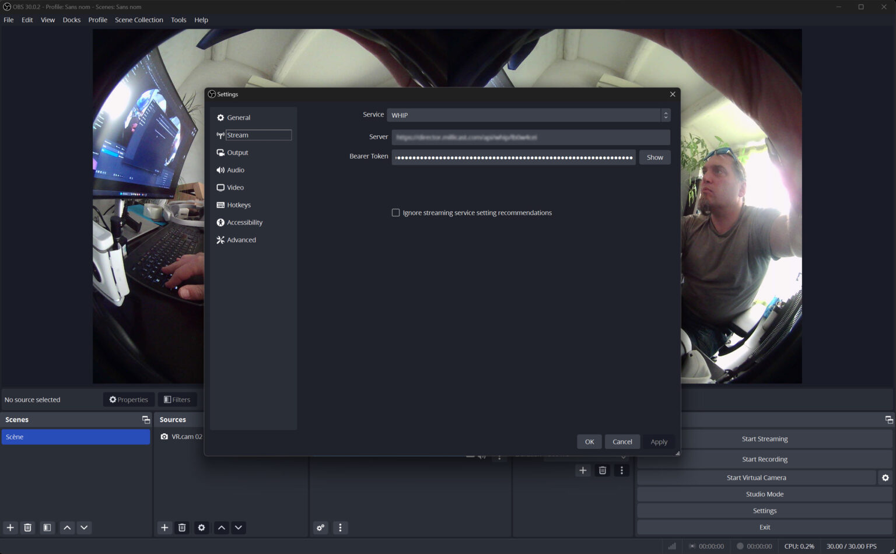This screenshot has width=896, height=554.
Task: Remove the selected scene using the trash icon
Action: (x=27, y=528)
